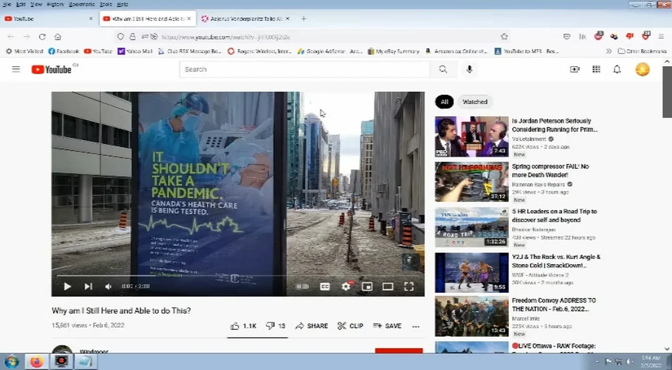
Task: Enter full screen video mode
Action: 408,287
